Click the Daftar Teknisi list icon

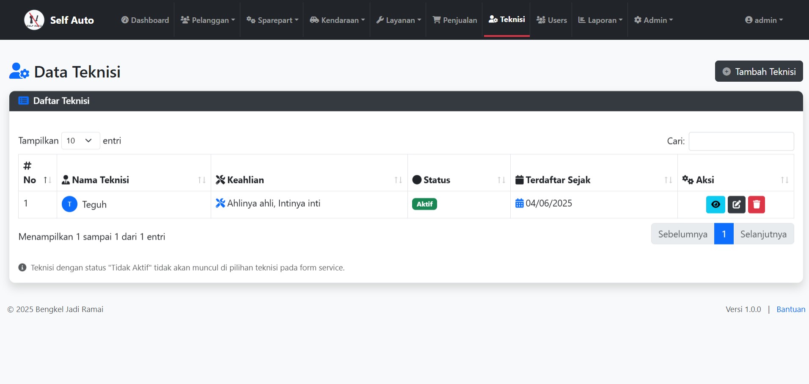pos(23,101)
